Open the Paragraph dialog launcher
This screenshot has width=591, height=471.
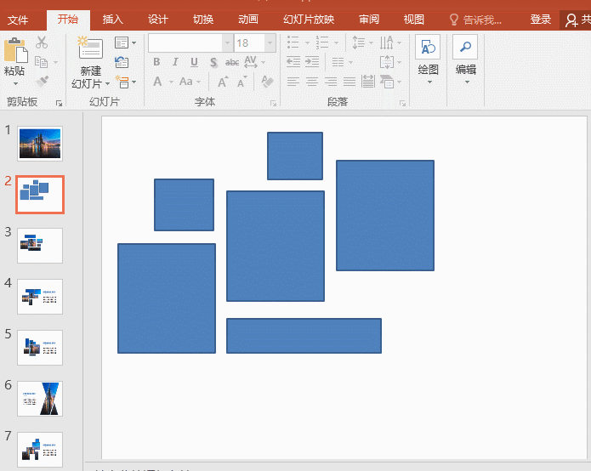(402, 103)
